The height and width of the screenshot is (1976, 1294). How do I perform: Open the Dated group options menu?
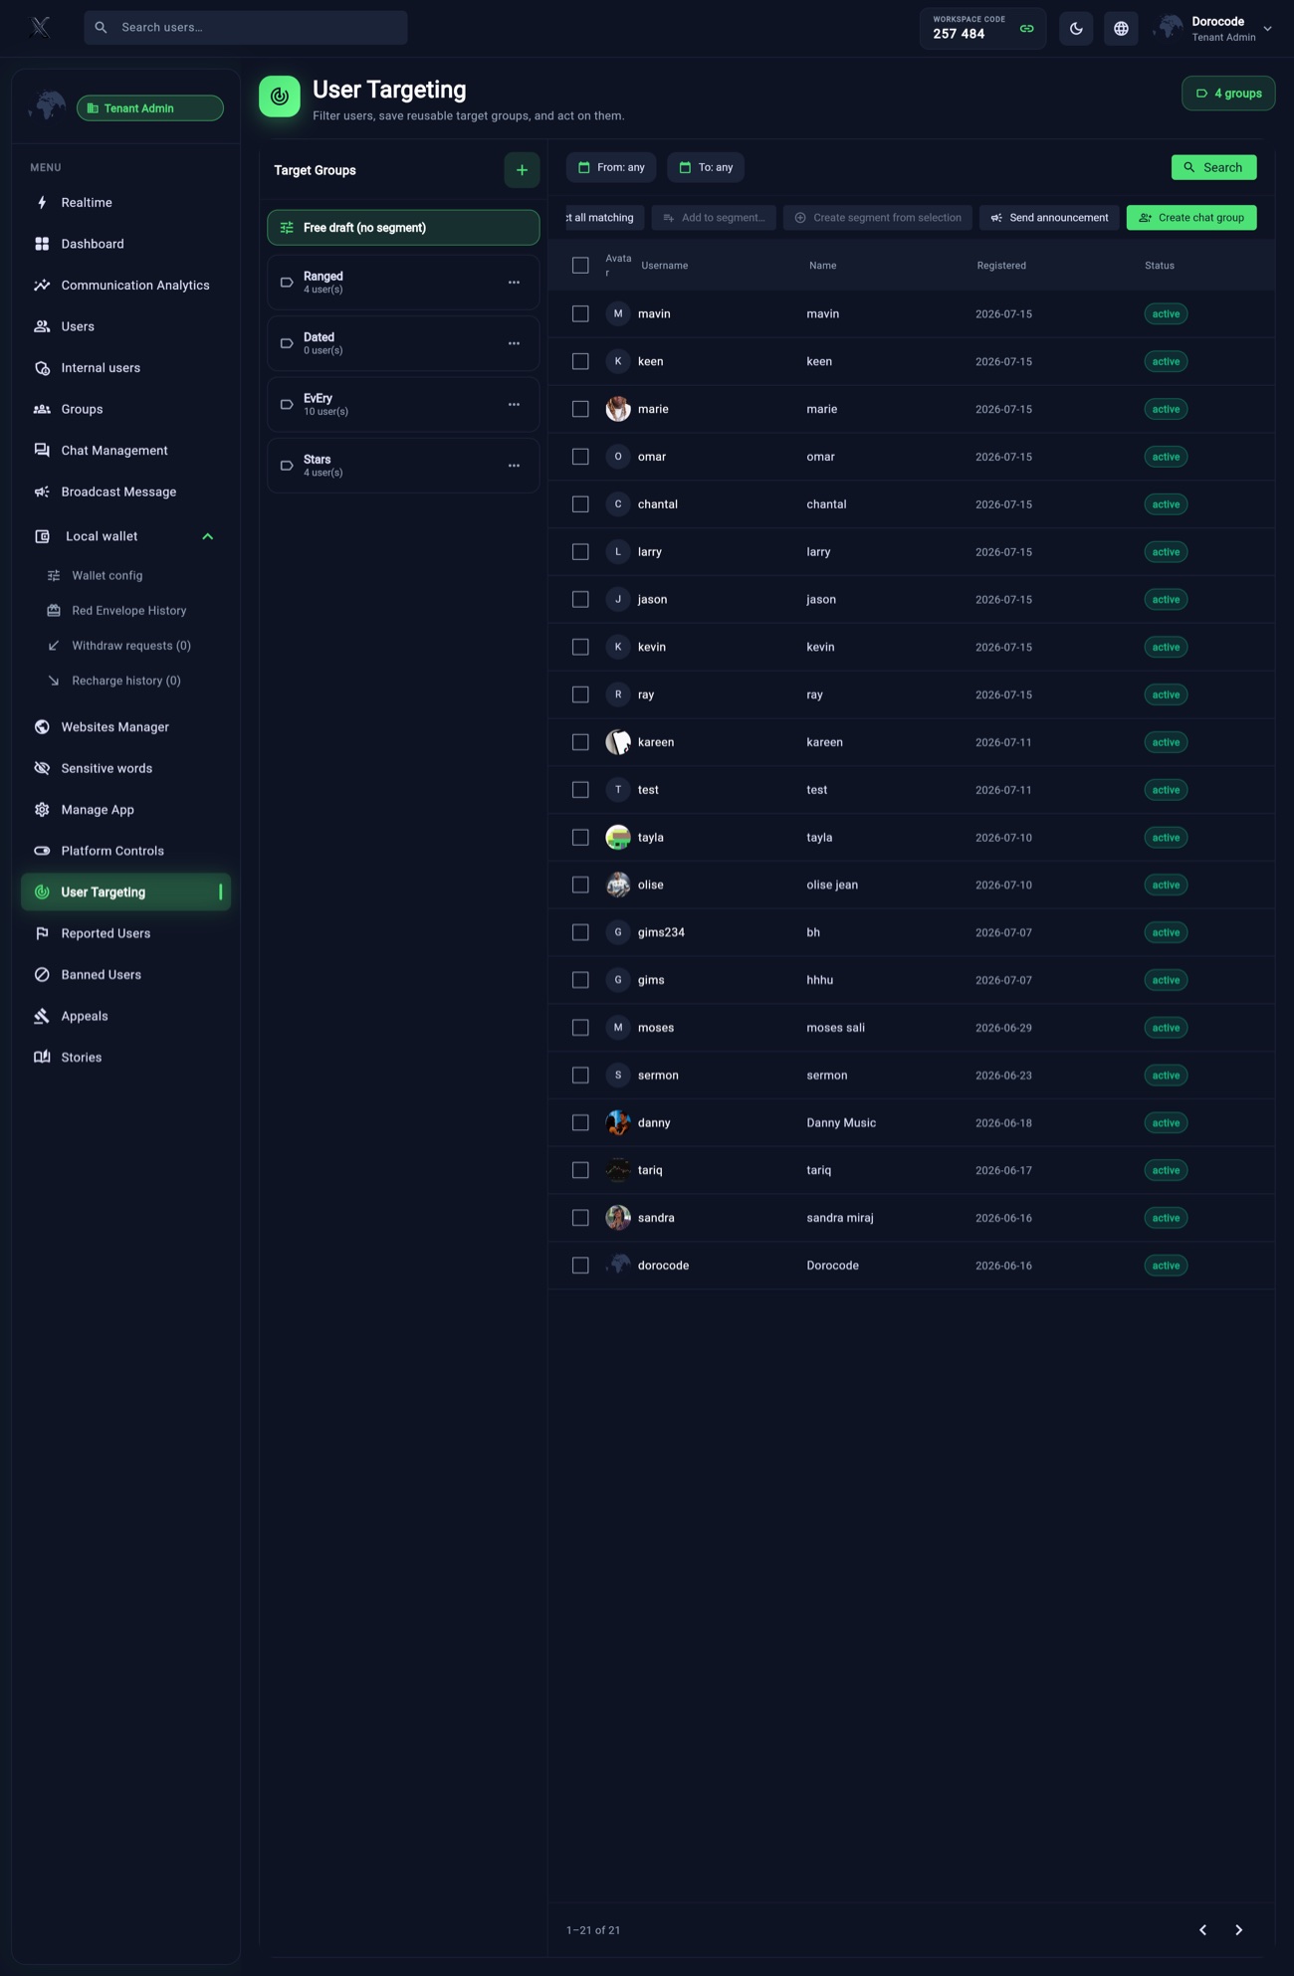click(x=514, y=343)
